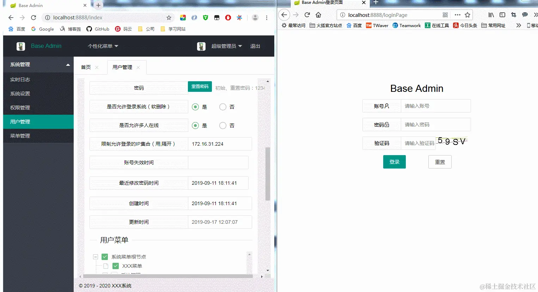Uncheck 系统菜单根节点 checkbox
The height and width of the screenshot is (292, 538).
click(x=105, y=257)
